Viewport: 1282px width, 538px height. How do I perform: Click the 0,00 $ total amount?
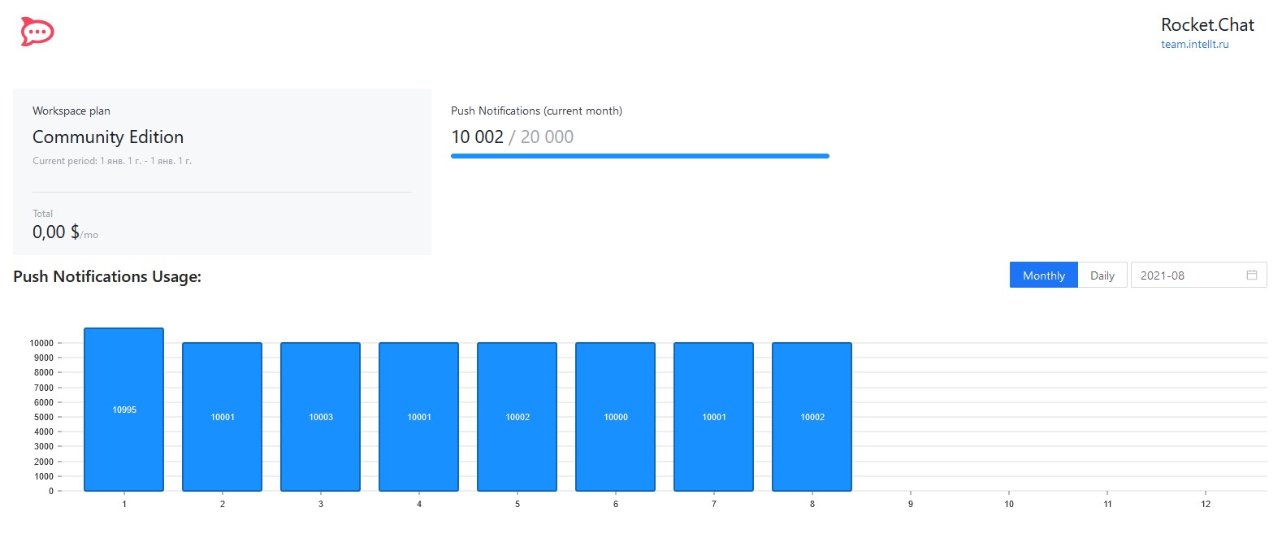tap(56, 232)
